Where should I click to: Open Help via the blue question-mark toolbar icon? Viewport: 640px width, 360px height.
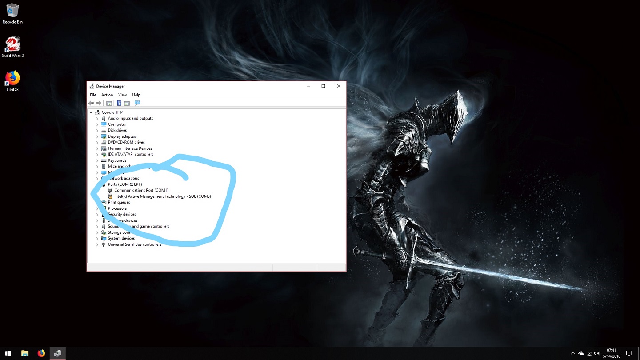(119, 103)
